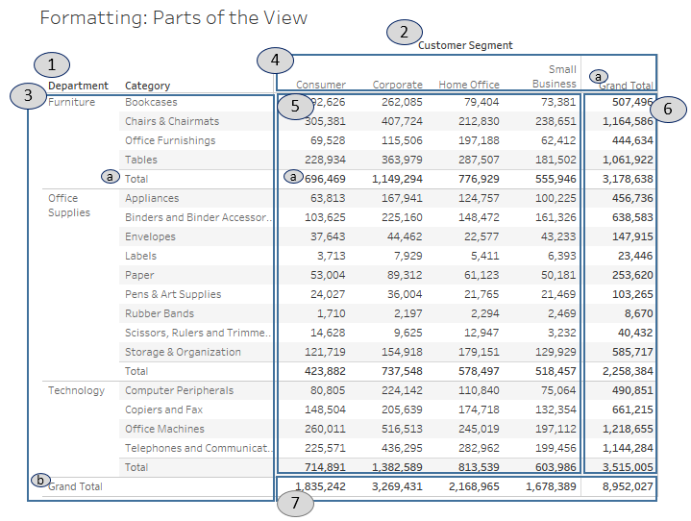
Task: Select the 253,620 Paper grand total
Action: (632, 275)
